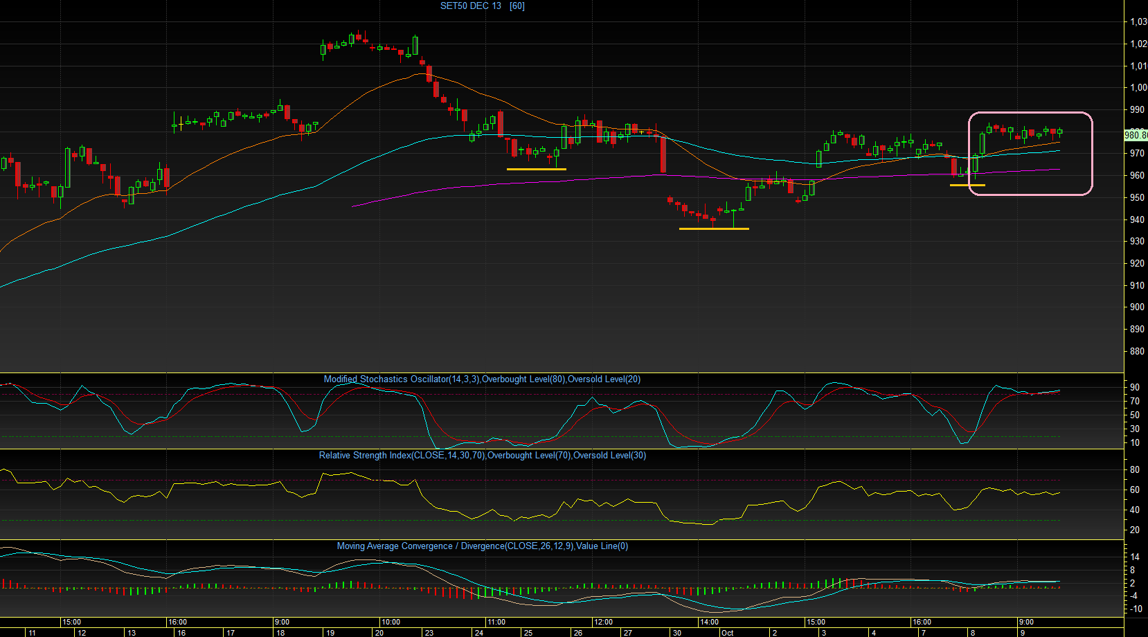
Task: Click the 950 price axis label
Action: 1138,197
